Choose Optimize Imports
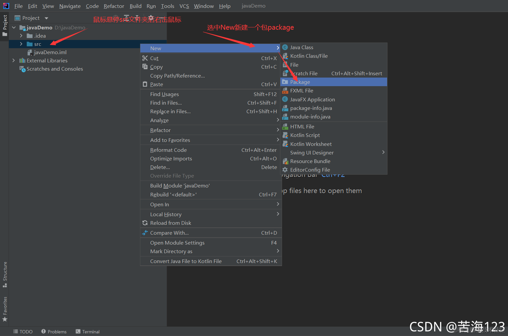The width and height of the screenshot is (508, 336). pos(211,158)
